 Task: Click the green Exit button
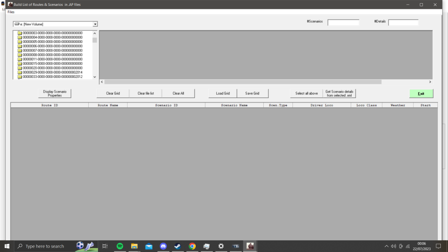click(421, 94)
